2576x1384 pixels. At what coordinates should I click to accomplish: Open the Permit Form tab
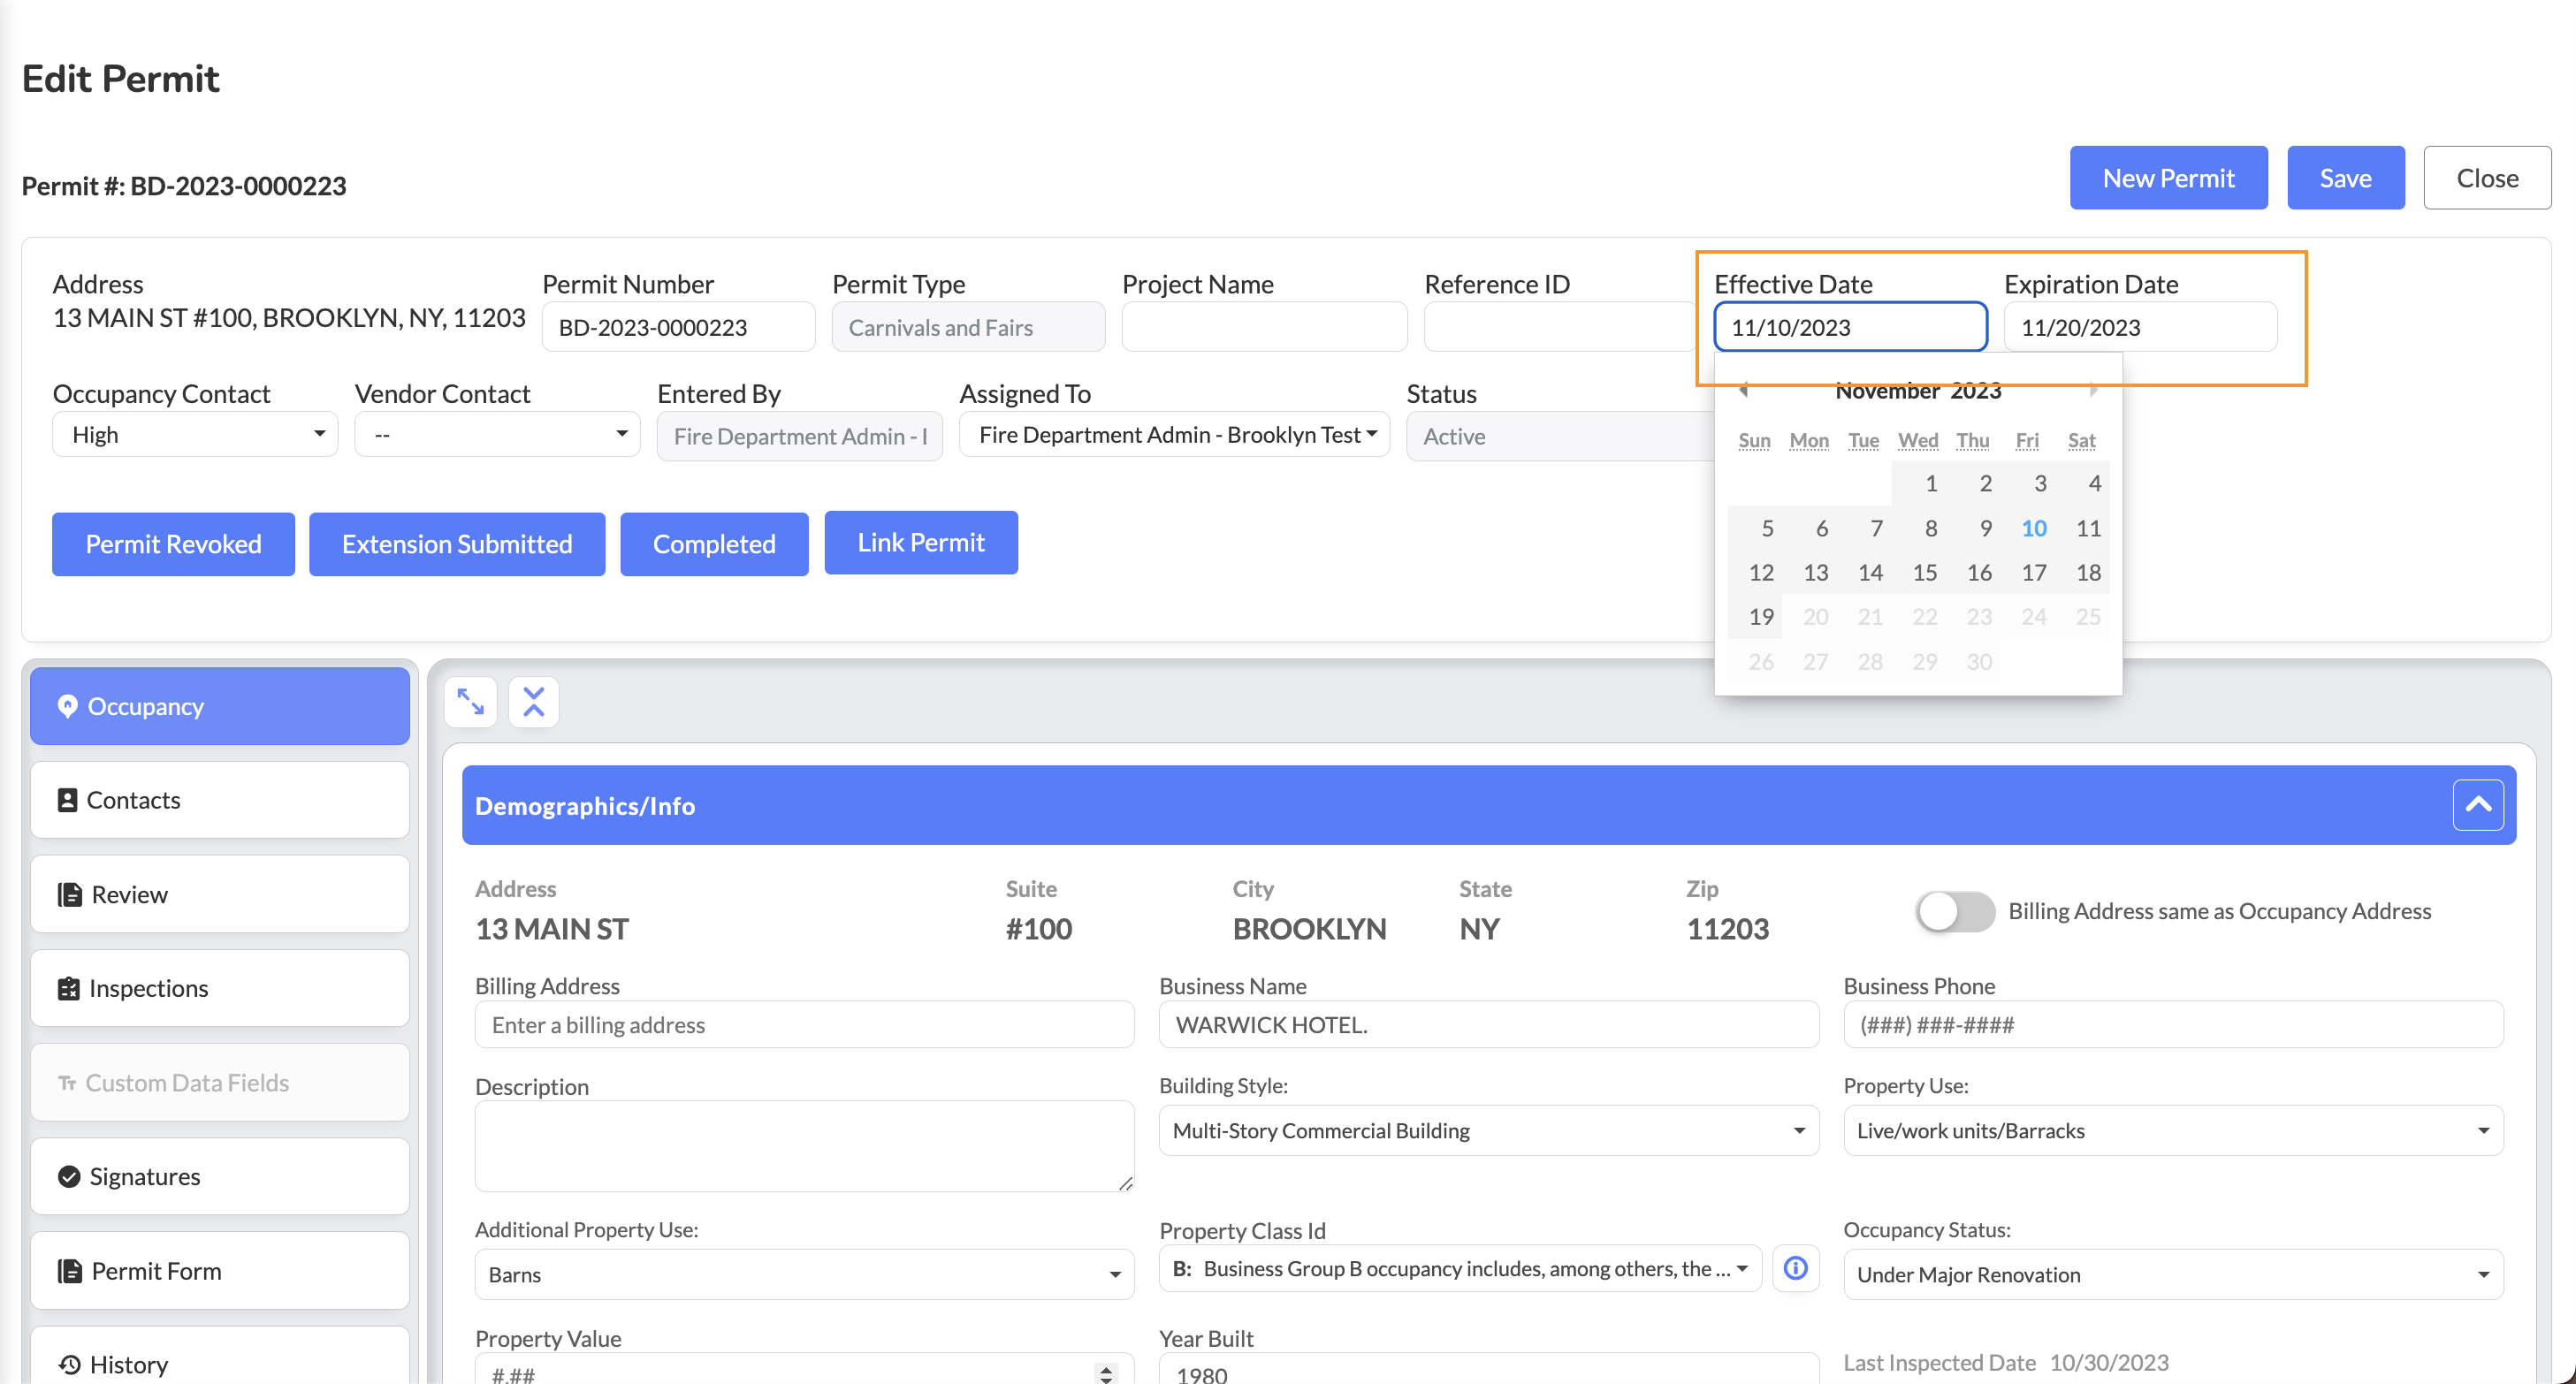click(220, 1270)
